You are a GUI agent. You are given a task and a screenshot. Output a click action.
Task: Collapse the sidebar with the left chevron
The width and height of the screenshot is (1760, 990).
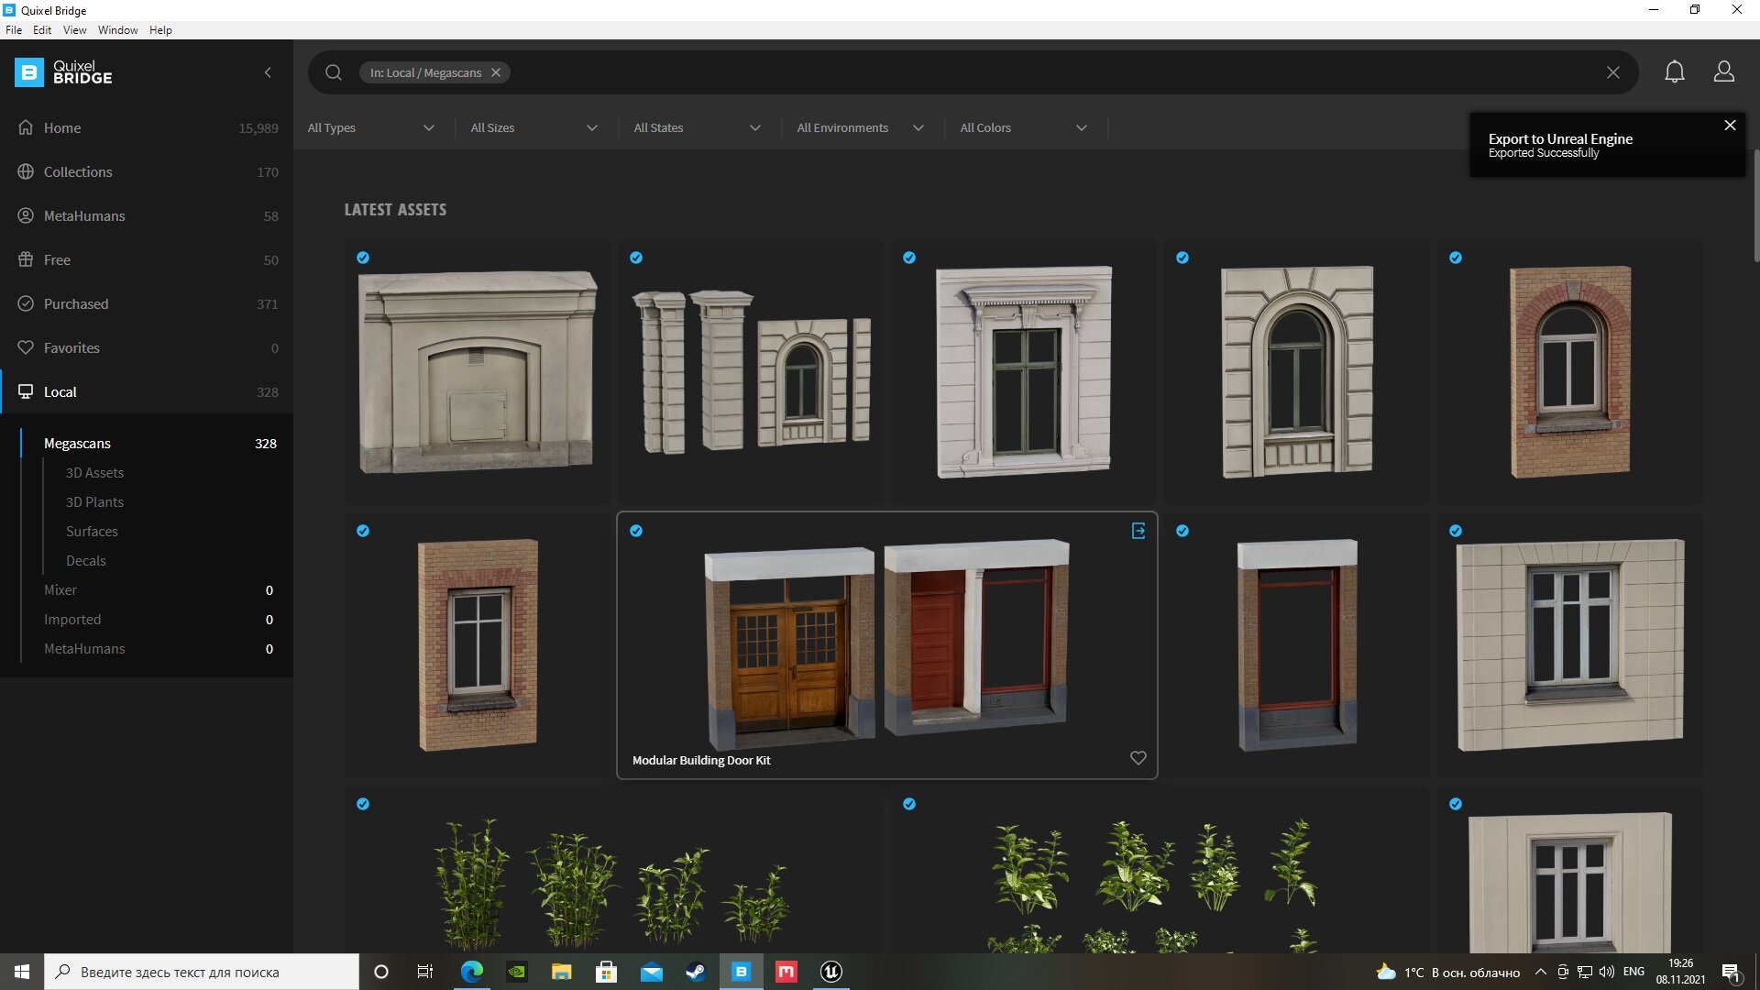pos(268,72)
